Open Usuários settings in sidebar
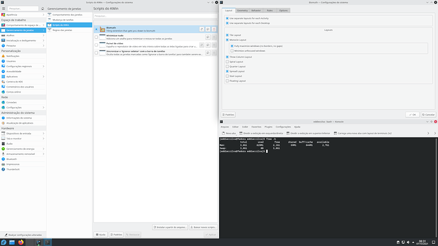 (23, 61)
